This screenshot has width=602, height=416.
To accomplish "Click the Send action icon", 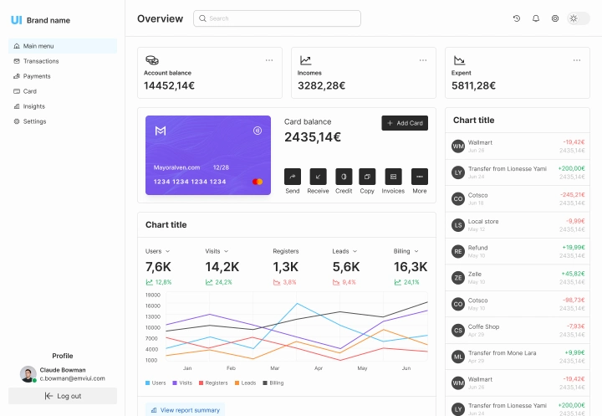I will tap(293, 177).
